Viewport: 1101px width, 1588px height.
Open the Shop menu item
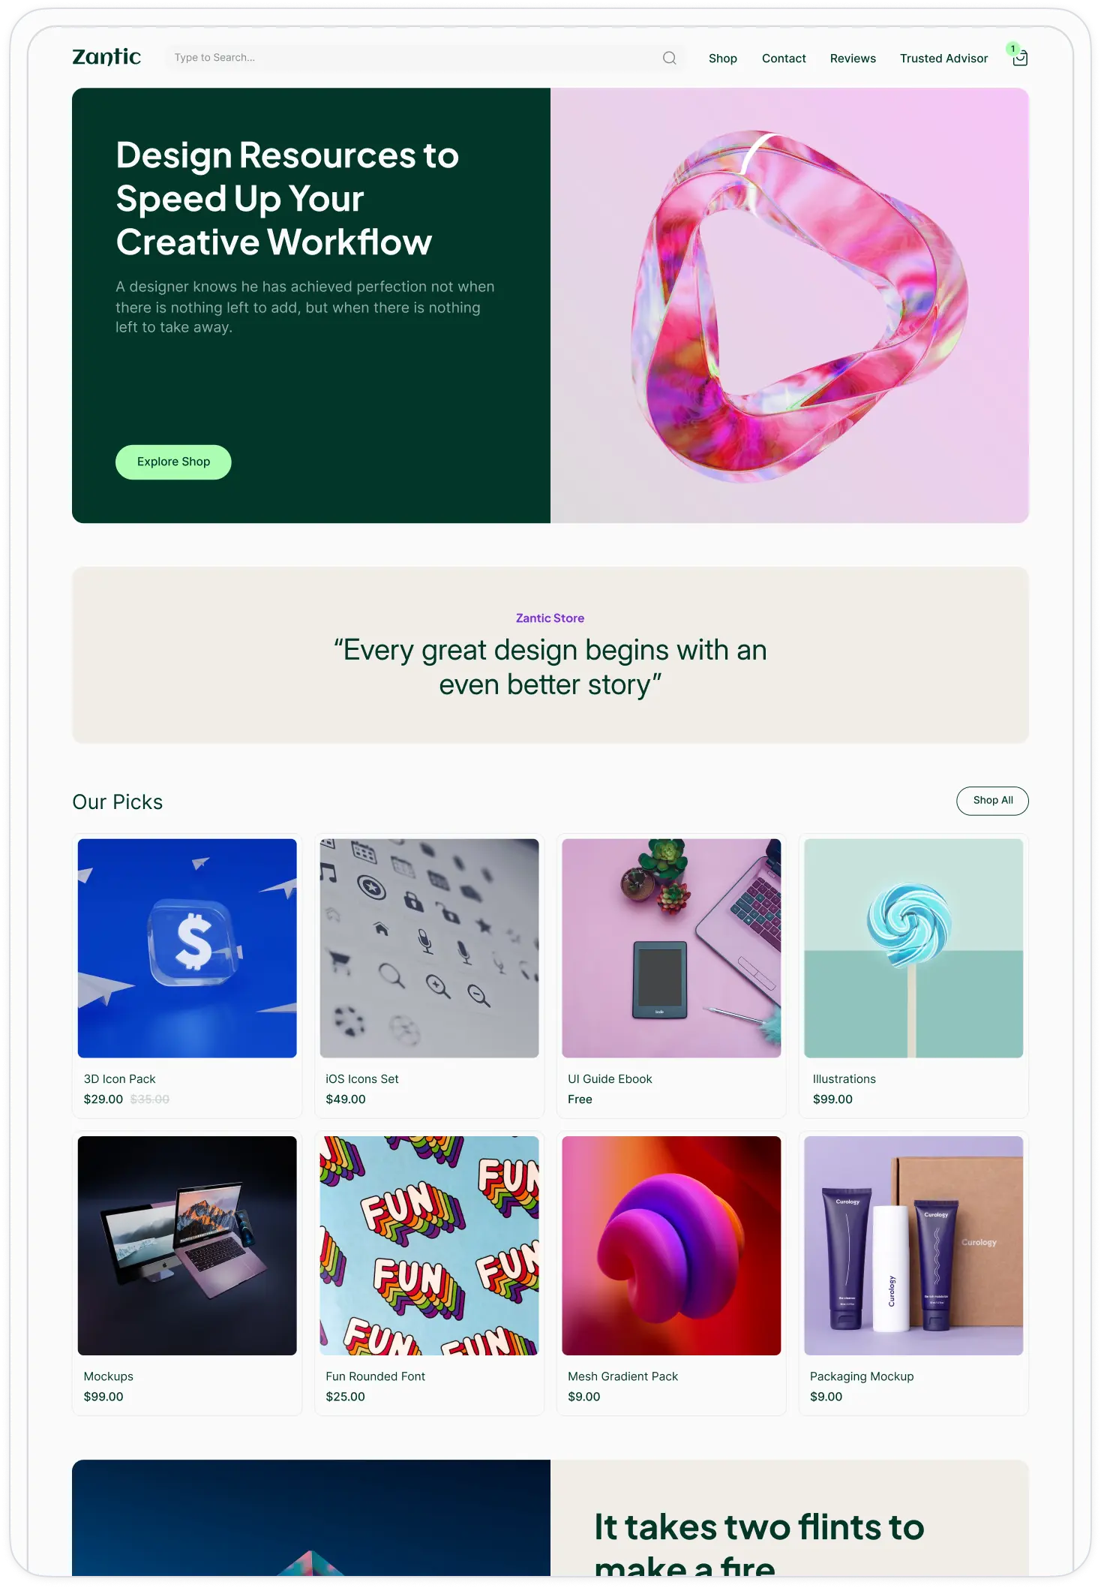[722, 59]
